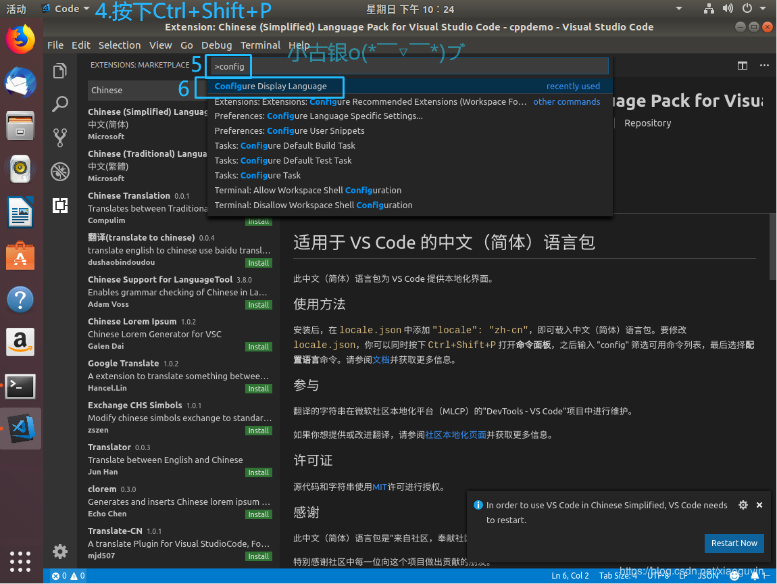
Task: Select Configure Default Test Task command
Action: 410,161
